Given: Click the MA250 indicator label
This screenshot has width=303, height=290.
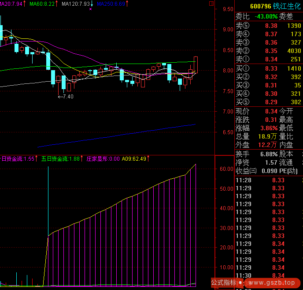Looking at the screenshot, I should (110, 4).
